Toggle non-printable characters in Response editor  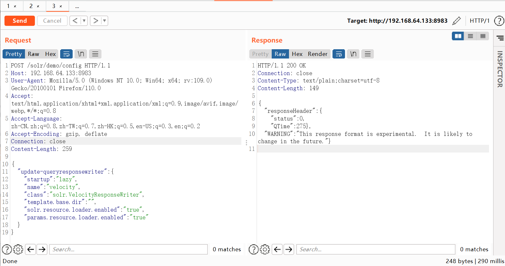353,54
